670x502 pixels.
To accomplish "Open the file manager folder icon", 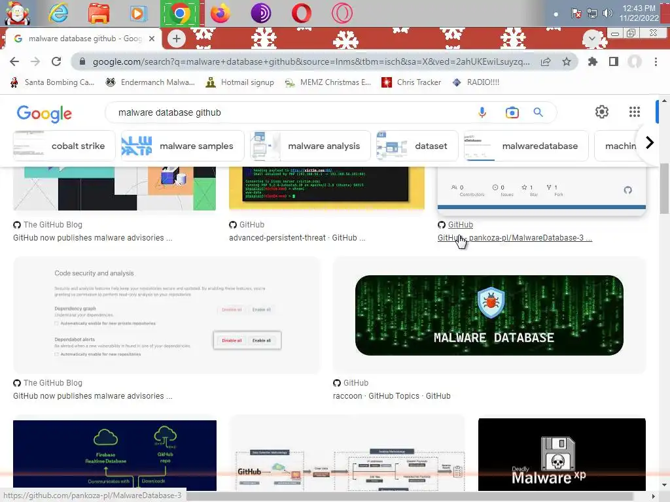I will tap(99, 13).
